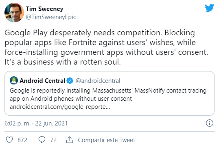The height and width of the screenshot is (147, 219).
Task: Open the 6:02 p. m. timestamp
Action: [18, 123]
